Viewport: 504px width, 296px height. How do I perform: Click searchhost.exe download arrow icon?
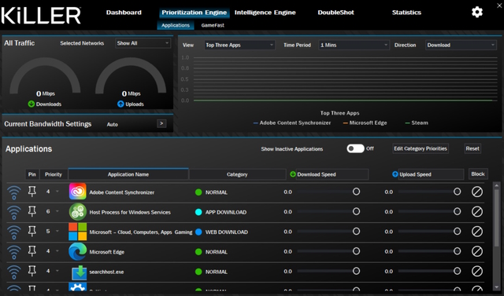coord(79,272)
